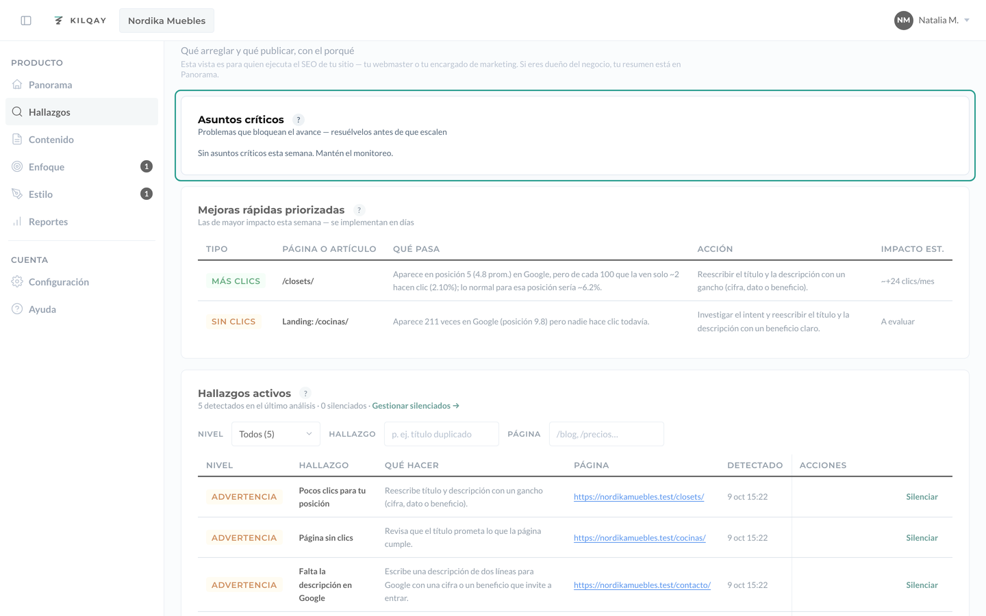Go to the Panorama section
986x616 pixels.
click(81, 85)
